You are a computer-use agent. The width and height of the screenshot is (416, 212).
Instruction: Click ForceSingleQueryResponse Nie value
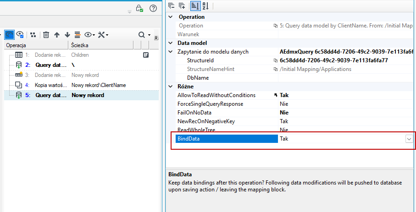tap(284, 104)
